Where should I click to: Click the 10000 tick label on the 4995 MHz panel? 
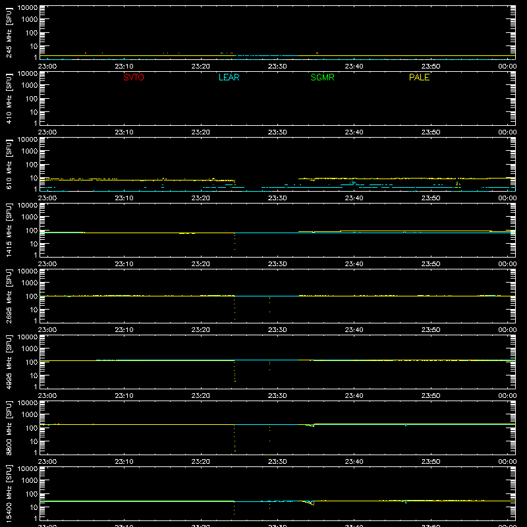point(28,337)
